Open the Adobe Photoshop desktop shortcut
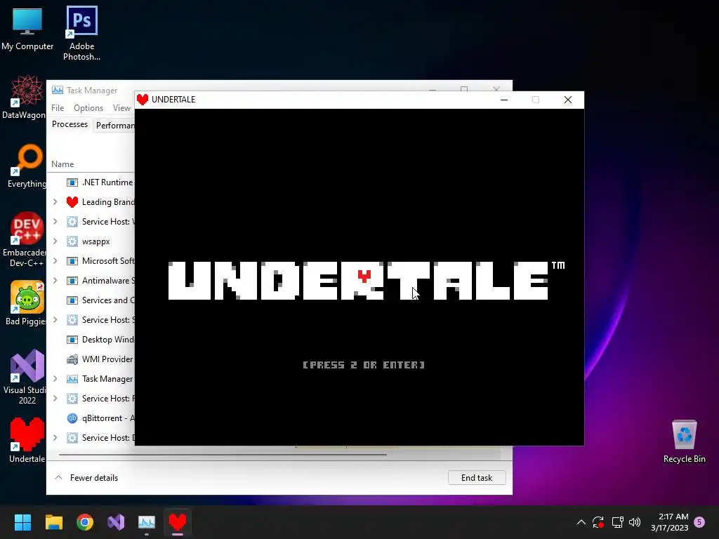Viewport: 719px width, 539px height. 81,33
